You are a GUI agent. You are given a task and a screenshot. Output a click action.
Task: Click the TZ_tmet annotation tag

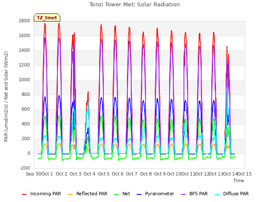point(47,18)
